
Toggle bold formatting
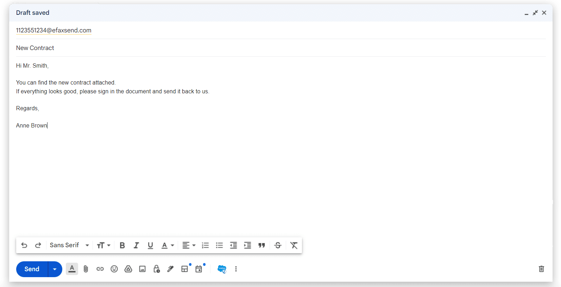pos(122,245)
